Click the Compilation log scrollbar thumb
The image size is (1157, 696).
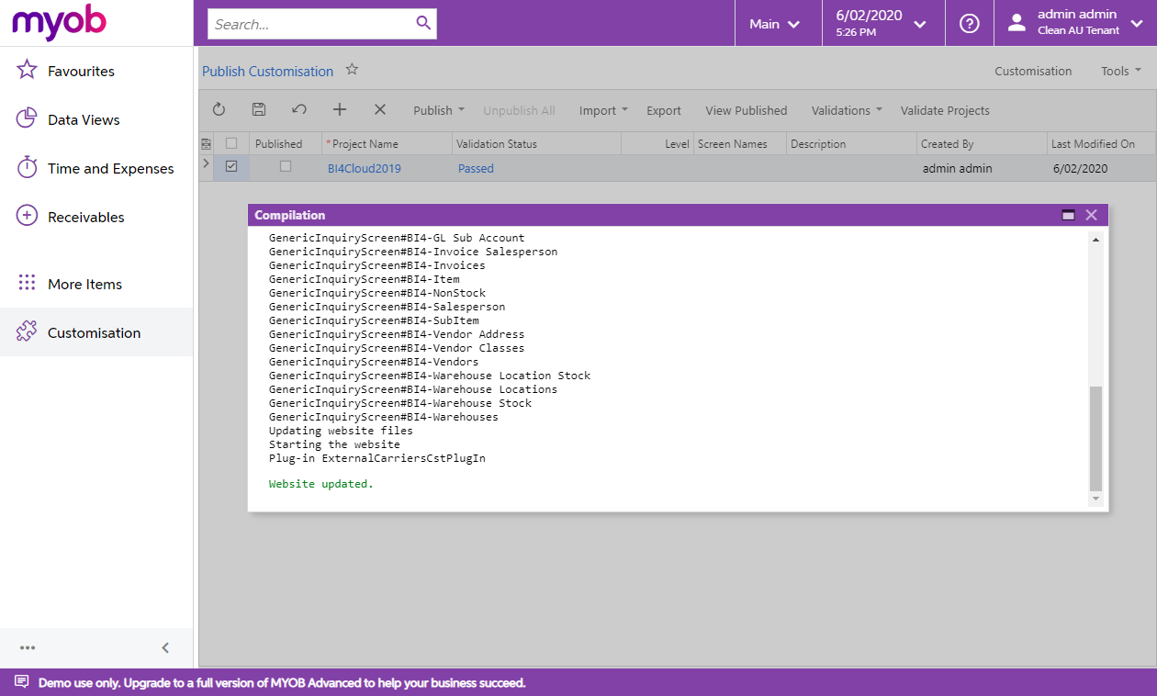(x=1095, y=438)
